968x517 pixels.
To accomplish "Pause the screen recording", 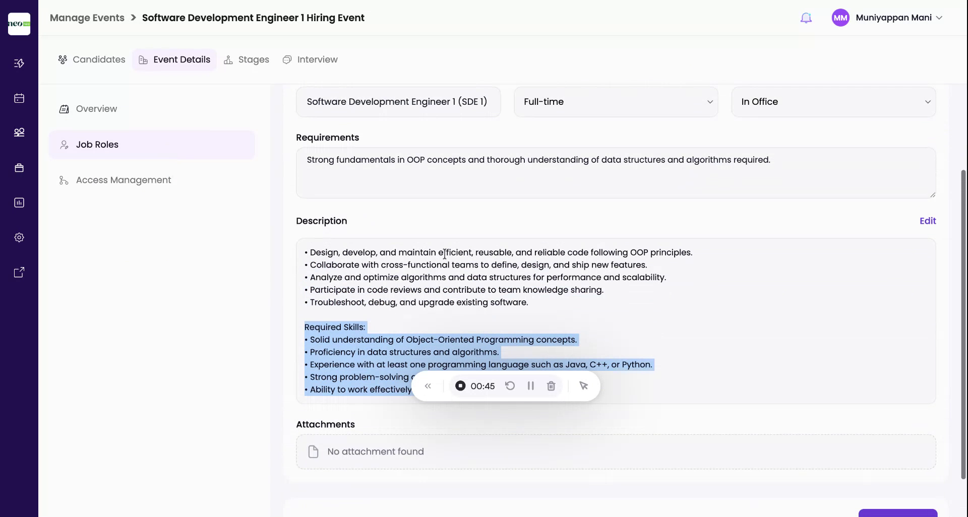I will click(530, 386).
